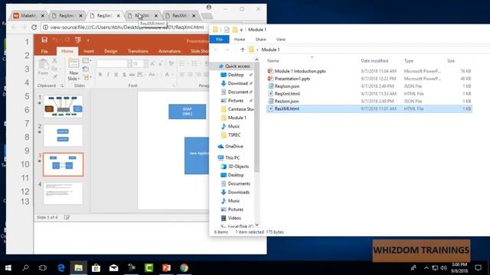Open Task View from the taskbar
The width and height of the screenshot is (490, 275).
point(43,268)
